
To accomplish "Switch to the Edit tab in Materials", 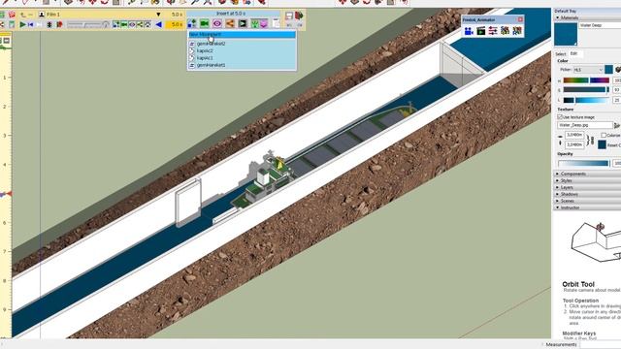I will tap(573, 53).
